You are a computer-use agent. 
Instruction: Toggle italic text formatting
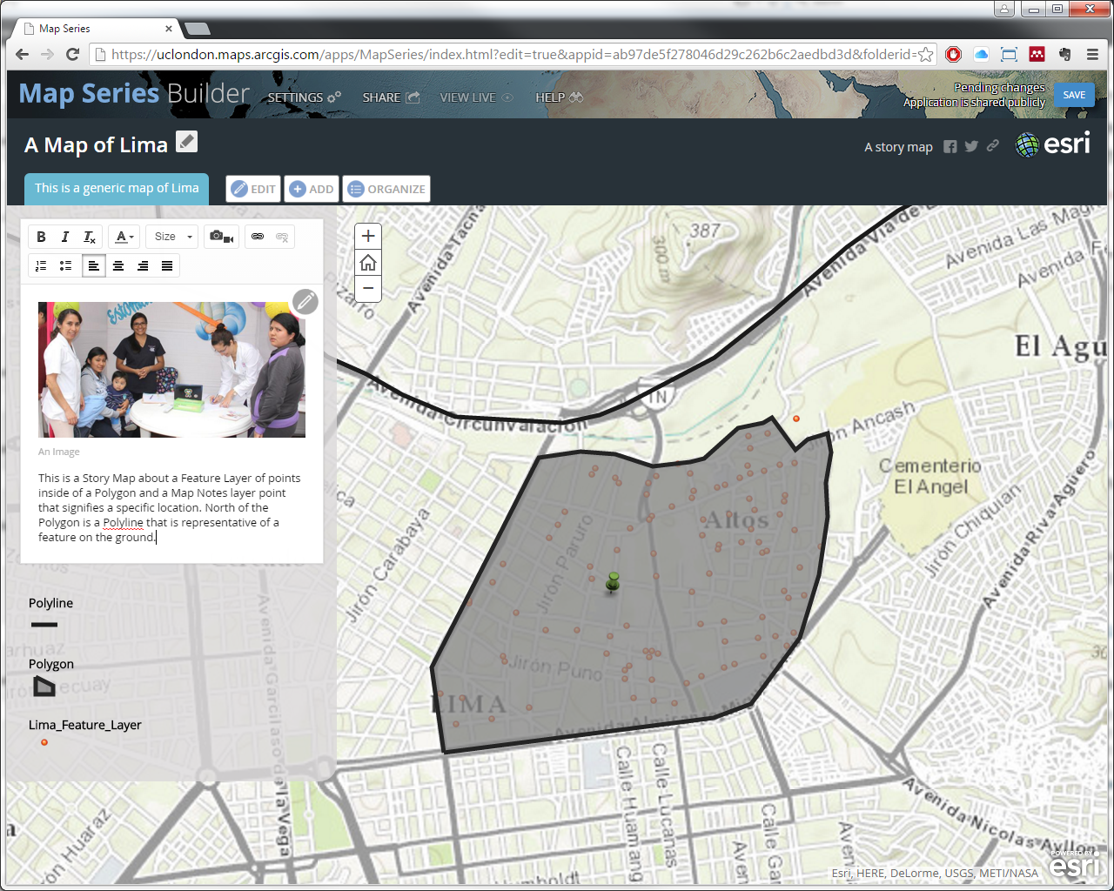(x=65, y=237)
